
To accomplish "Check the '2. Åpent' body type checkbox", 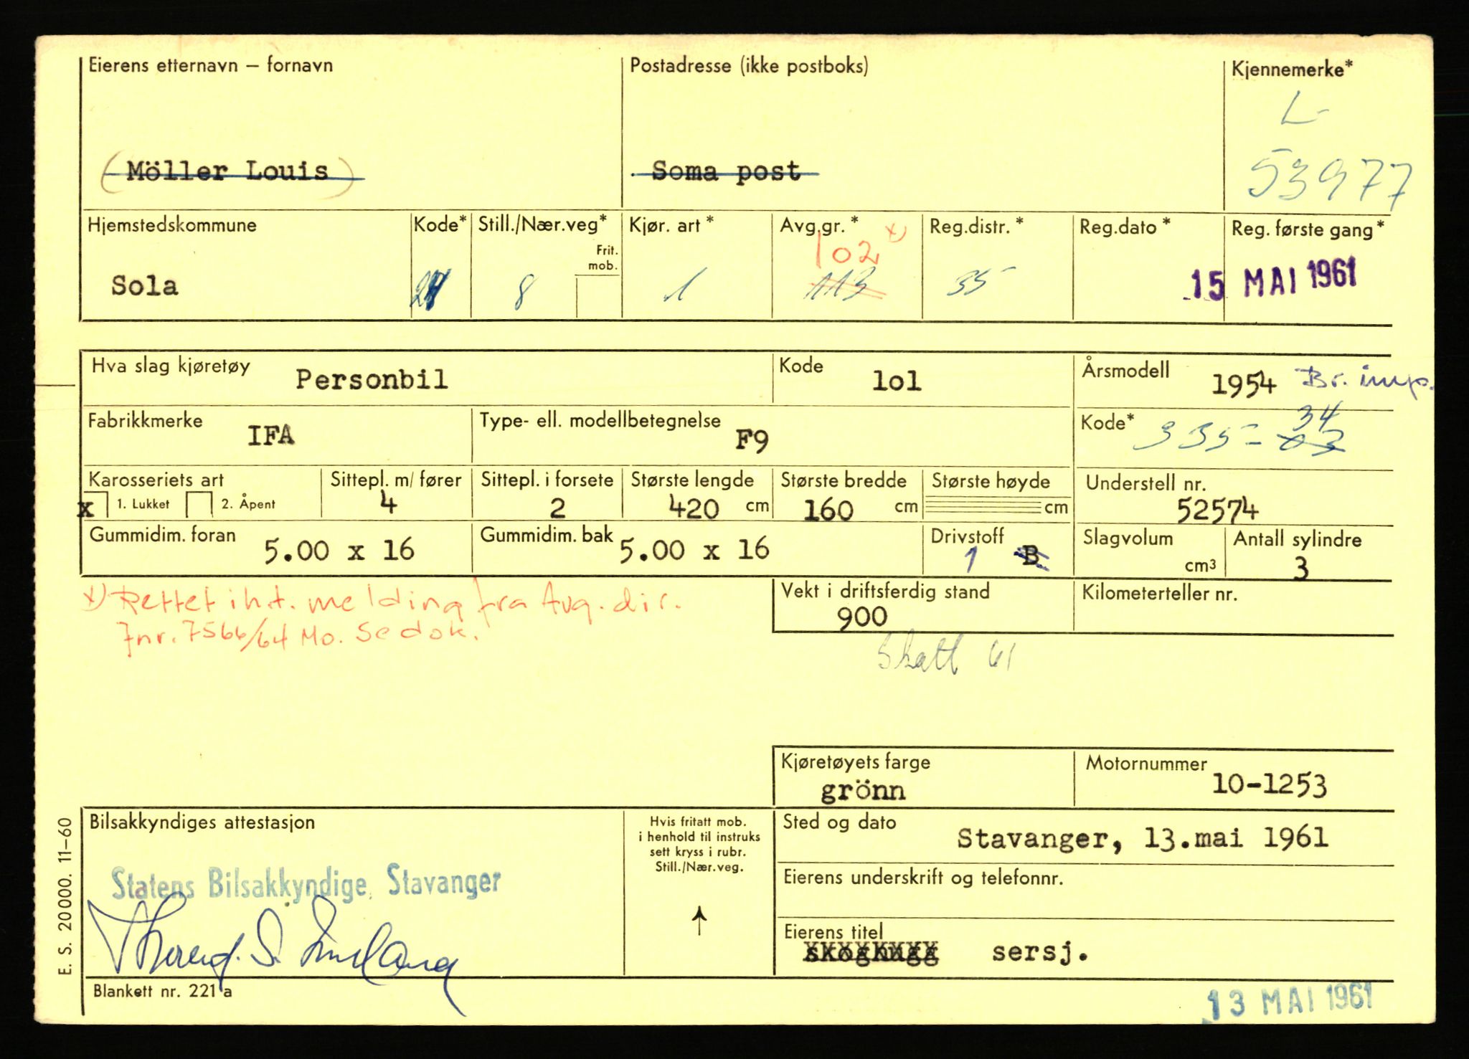I will pos(199,505).
